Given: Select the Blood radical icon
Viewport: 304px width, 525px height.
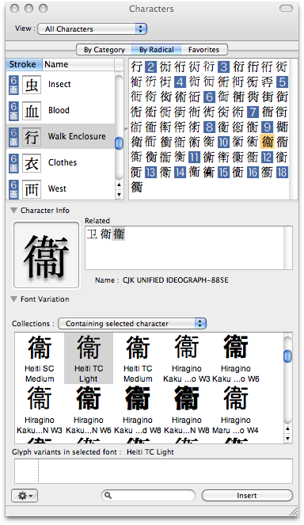Looking at the screenshot, I should pos(32,111).
